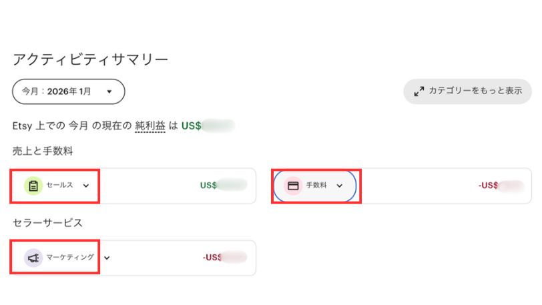Click the アクティビティサマリー heading
Screen dimensions: 542x305
(x=90, y=59)
